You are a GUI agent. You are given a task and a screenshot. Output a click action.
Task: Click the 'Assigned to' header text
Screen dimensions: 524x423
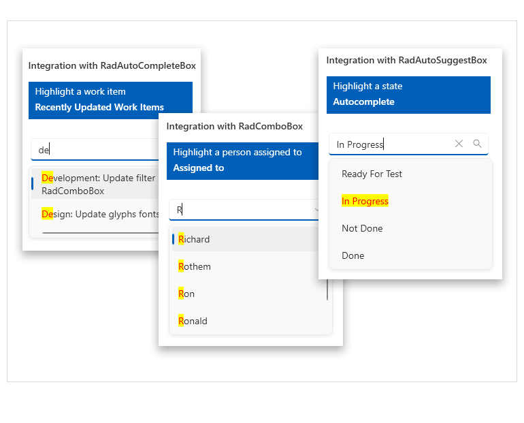coord(199,168)
